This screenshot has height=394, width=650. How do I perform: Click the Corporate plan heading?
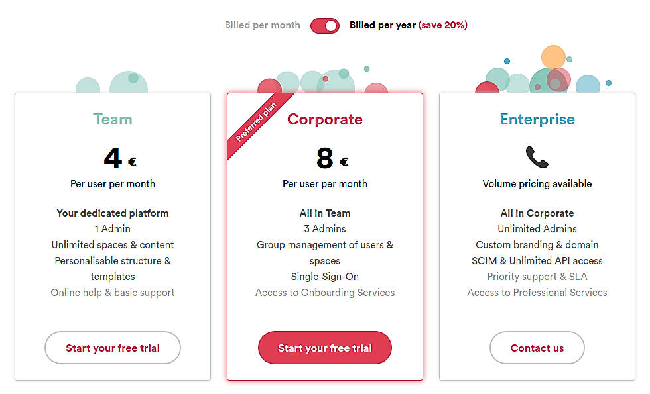[324, 119]
